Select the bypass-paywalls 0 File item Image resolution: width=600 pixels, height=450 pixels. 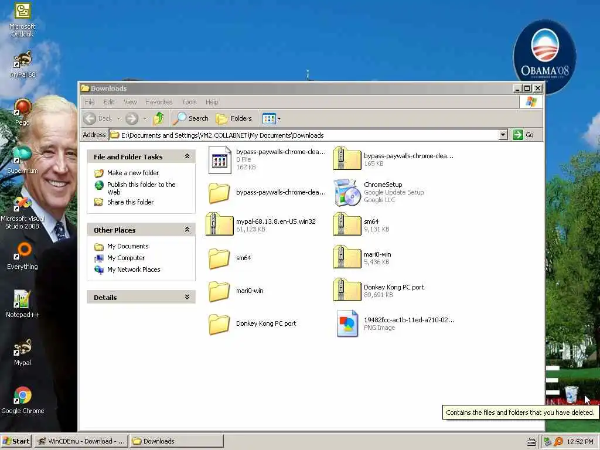[267, 159]
